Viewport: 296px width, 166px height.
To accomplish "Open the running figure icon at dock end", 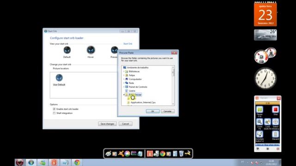I will coord(188,154).
